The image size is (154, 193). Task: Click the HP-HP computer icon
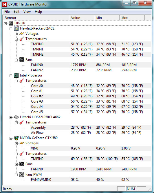11,23
